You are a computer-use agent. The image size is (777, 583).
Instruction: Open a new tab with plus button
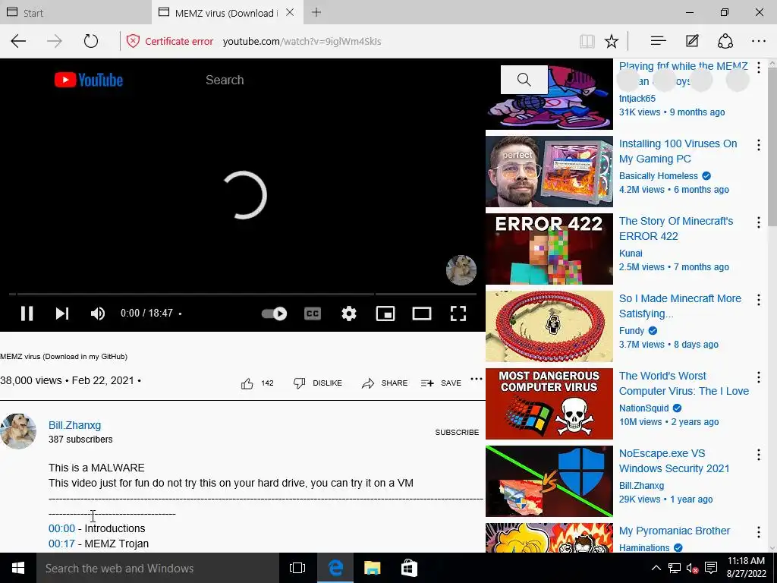click(316, 12)
